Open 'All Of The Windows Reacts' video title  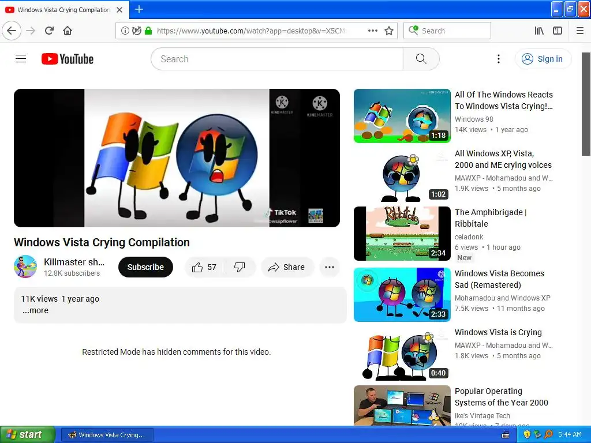tap(503, 100)
